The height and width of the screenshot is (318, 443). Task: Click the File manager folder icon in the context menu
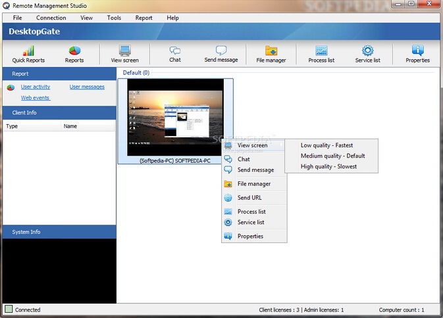[x=228, y=184]
